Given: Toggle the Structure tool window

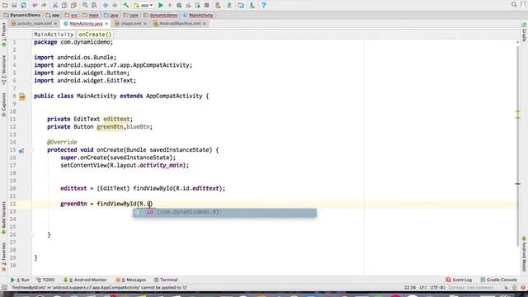Looking at the screenshot, I should (3, 69).
